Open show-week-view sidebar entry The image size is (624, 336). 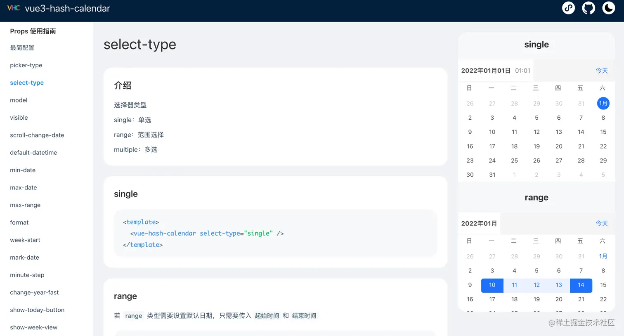point(34,327)
